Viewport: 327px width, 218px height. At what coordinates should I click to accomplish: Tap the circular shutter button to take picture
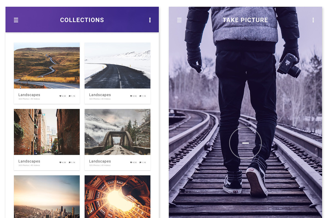click(246, 143)
